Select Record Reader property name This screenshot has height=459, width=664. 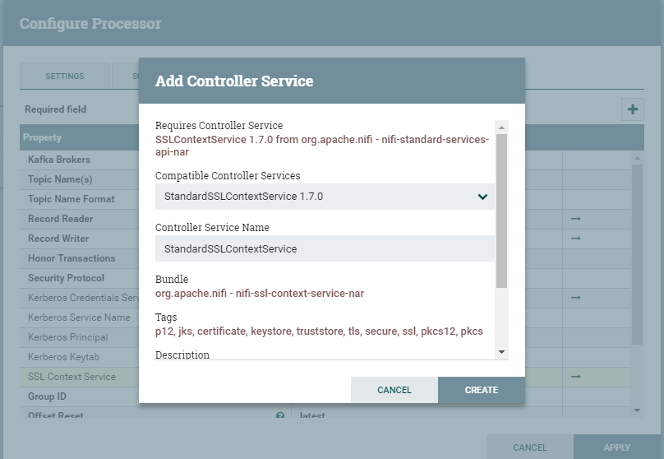[61, 219]
